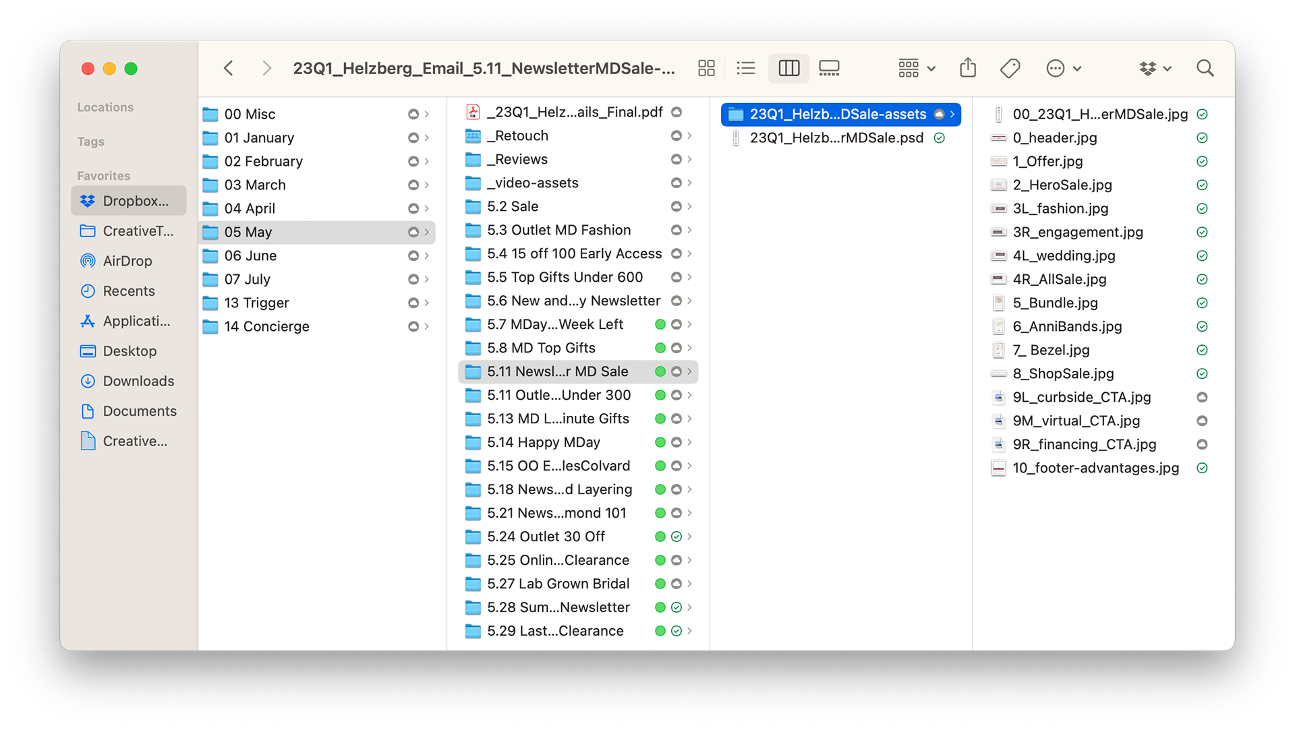Screen dimensions: 1295x730
Task: Go back with the left chevron button
Action: (229, 68)
